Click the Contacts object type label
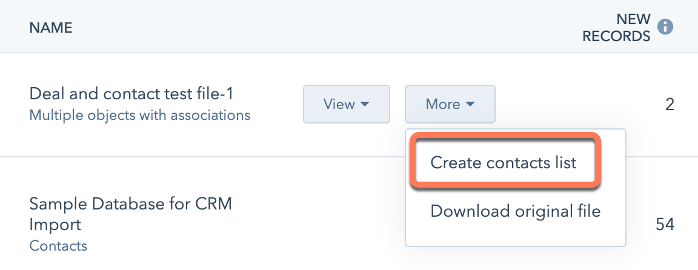Image resolution: width=698 pixels, height=270 pixels. coord(58,246)
